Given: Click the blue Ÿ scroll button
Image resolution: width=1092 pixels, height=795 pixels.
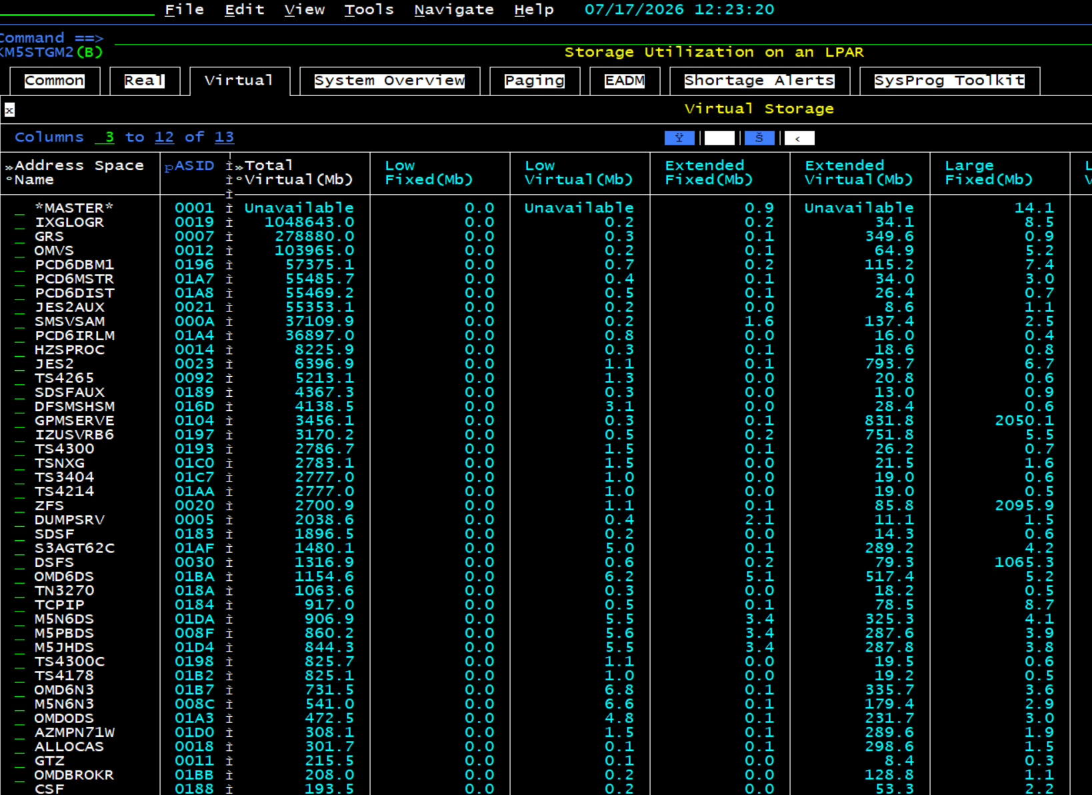Looking at the screenshot, I should coord(679,138).
